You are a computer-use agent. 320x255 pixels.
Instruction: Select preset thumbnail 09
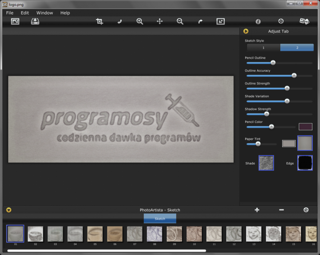[x=174, y=234]
